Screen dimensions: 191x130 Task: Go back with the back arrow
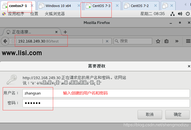tap(5, 41)
